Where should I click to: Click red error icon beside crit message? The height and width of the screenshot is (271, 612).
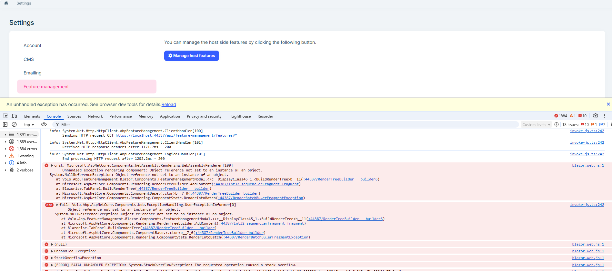point(46,165)
